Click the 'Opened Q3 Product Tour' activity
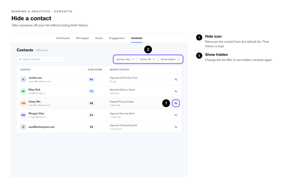 [x=124, y=78]
